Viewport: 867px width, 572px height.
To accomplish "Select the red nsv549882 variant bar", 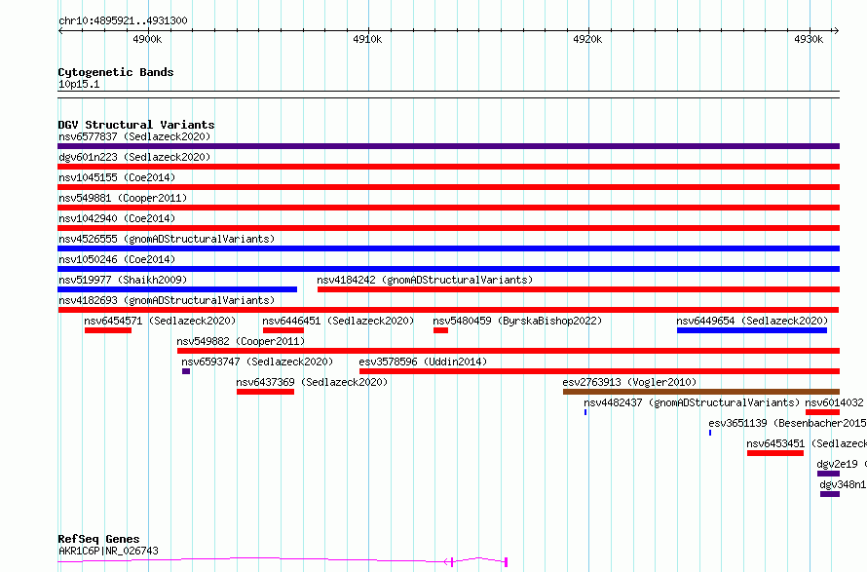I will (509, 351).
